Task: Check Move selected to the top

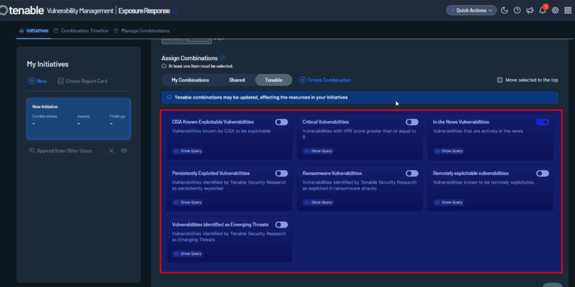Action: [x=500, y=80]
